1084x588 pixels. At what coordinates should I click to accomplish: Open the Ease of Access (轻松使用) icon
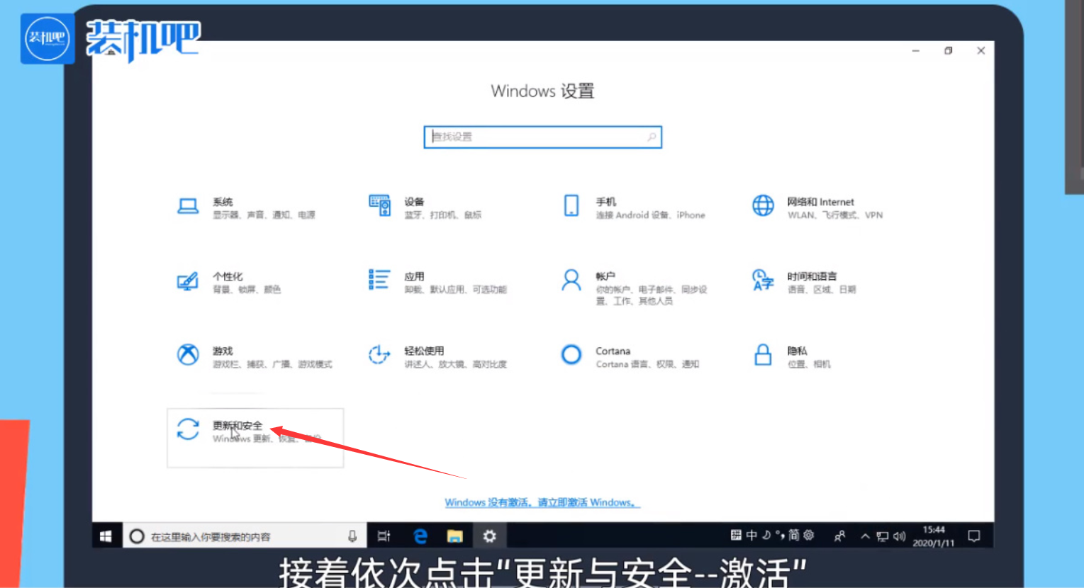[x=379, y=354]
